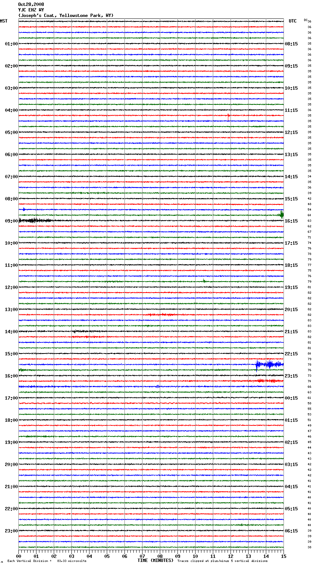Click the date heading Oct28,2008

[x=31, y=4]
